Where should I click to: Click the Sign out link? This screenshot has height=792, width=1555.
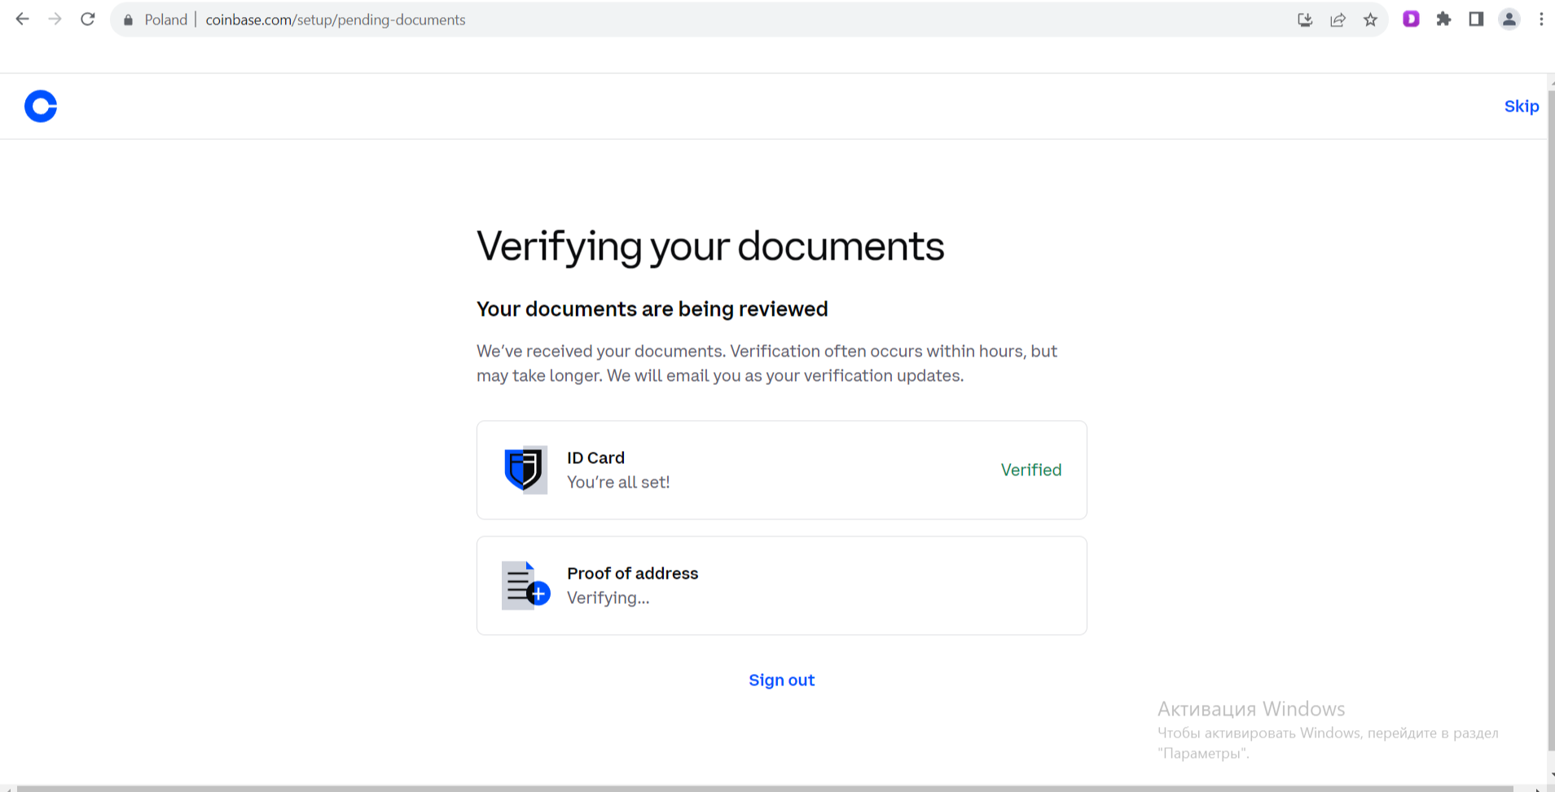click(781, 680)
